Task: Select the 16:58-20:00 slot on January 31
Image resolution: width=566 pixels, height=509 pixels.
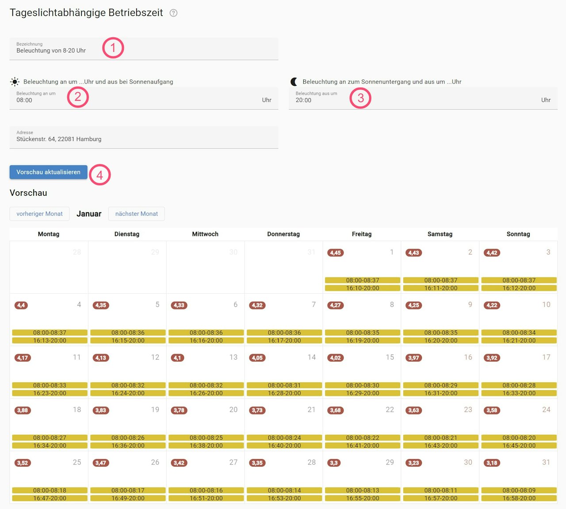Action: [519, 498]
